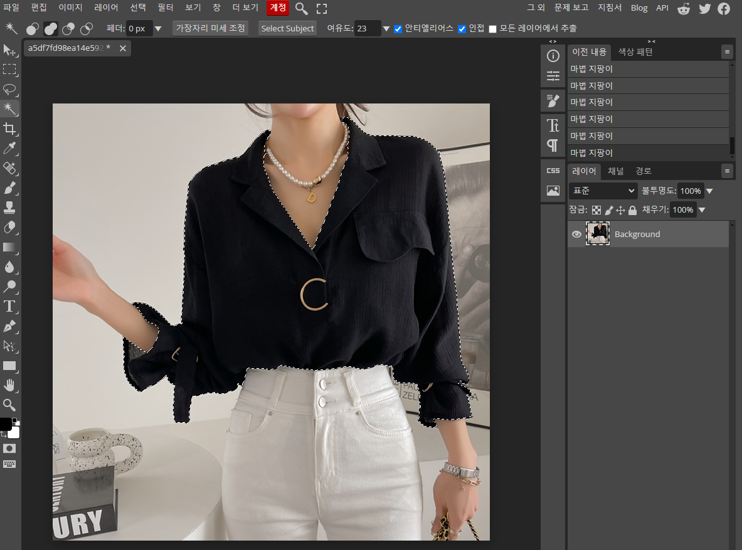Screen dimensions: 742x550
Task: Open the 불투명도 slider dropdown arrow
Action: (709, 191)
